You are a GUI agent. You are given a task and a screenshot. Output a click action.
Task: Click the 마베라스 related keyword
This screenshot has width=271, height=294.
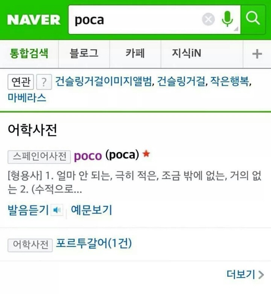click(x=27, y=98)
